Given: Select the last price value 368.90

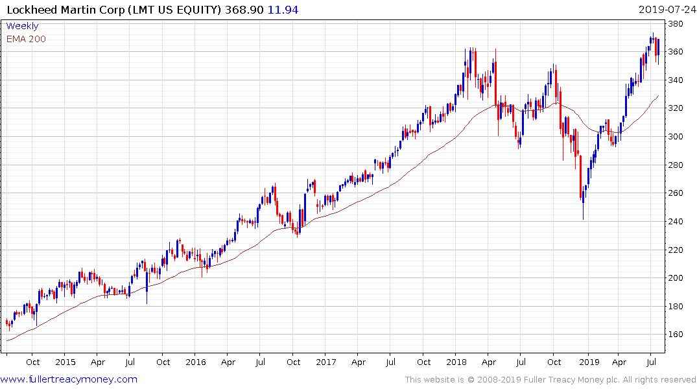Looking at the screenshot, I should [x=244, y=10].
